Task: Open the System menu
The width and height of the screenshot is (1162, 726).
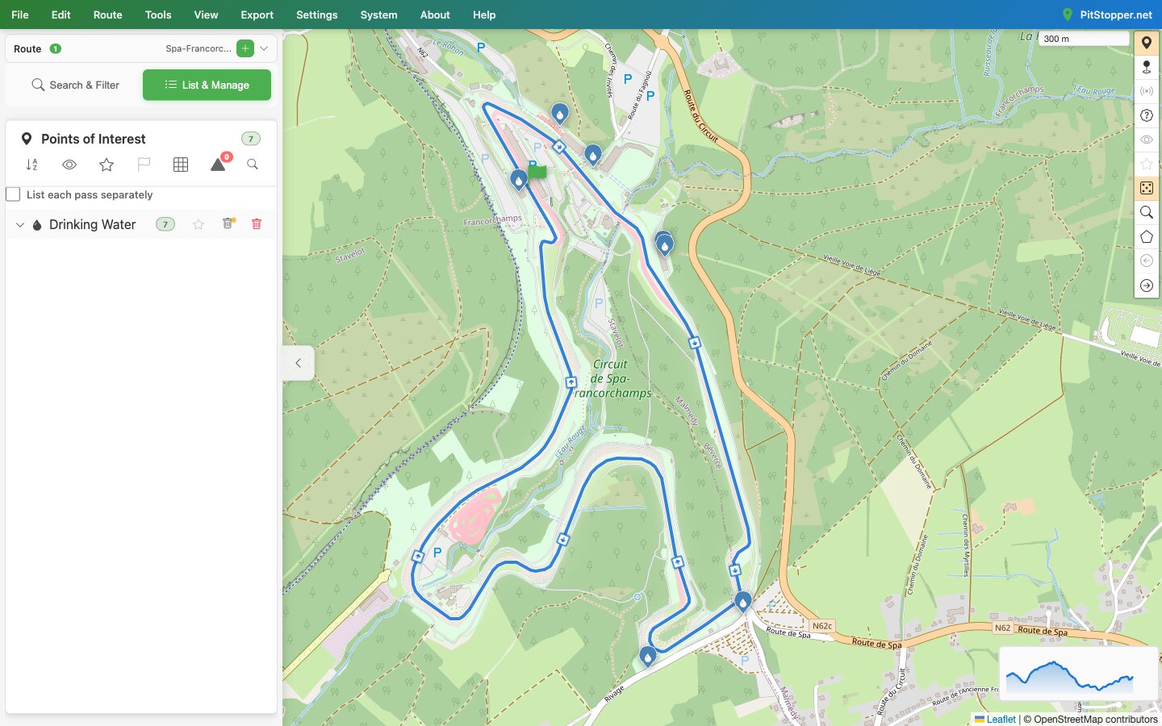Action: pos(378,15)
